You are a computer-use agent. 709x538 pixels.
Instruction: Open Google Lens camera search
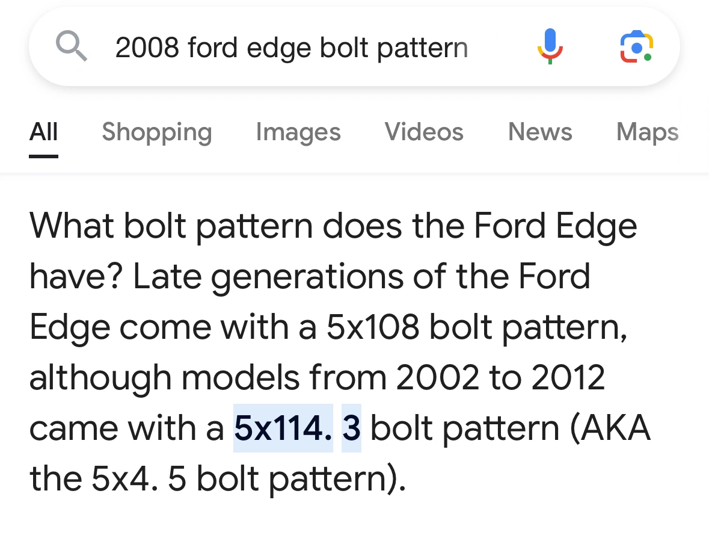pyautogui.click(x=636, y=47)
